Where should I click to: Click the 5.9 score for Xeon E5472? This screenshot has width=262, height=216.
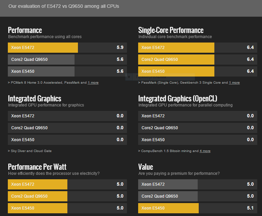pos(120,47)
